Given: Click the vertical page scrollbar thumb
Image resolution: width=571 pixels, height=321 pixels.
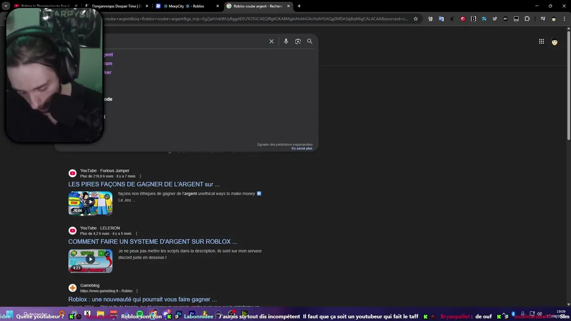Looking at the screenshot, I should (x=568, y=86).
